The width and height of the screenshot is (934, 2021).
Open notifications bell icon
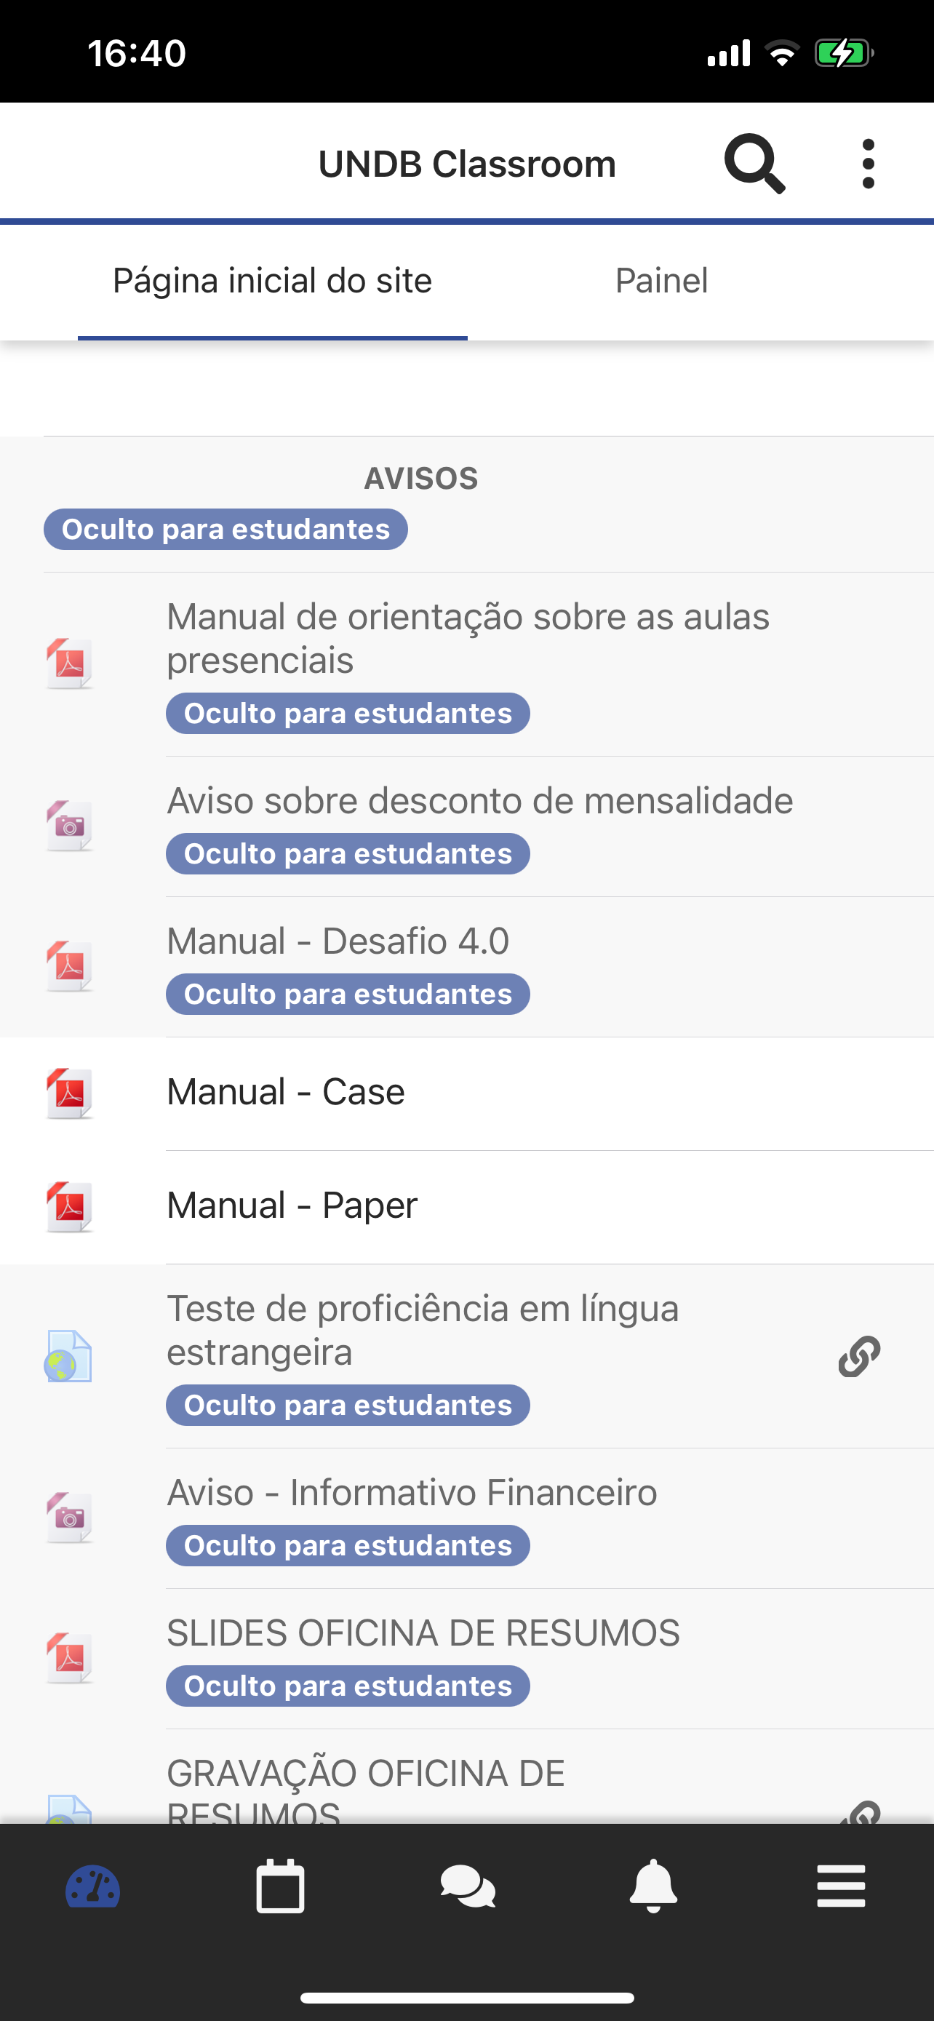tap(653, 1886)
